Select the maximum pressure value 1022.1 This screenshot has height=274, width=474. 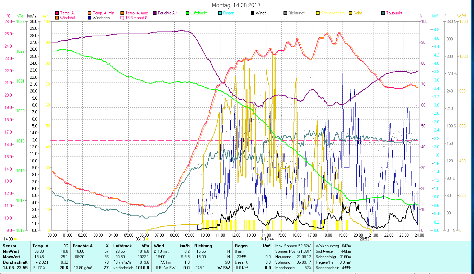[x=144, y=257]
